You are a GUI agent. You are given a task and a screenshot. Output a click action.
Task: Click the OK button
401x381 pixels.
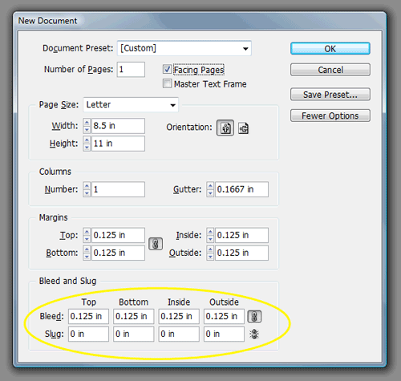click(x=330, y=48)
